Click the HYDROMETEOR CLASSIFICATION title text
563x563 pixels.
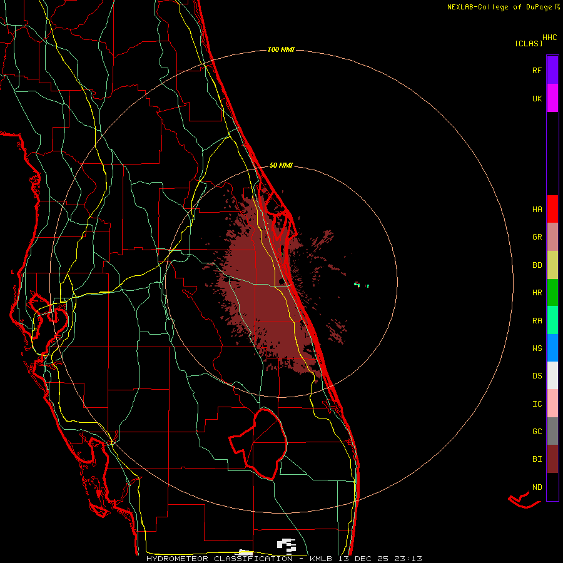tap(220, 559)
